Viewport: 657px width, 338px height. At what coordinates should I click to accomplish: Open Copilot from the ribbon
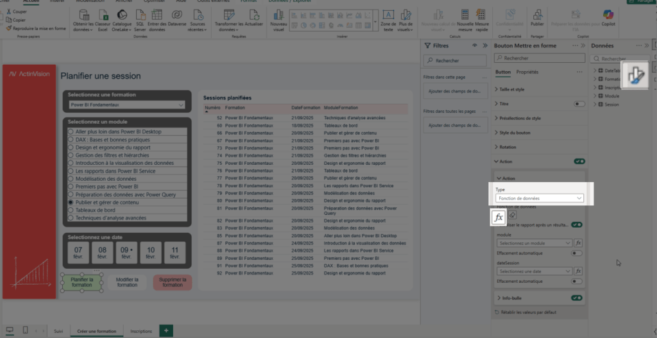click(x=608, y=19)
